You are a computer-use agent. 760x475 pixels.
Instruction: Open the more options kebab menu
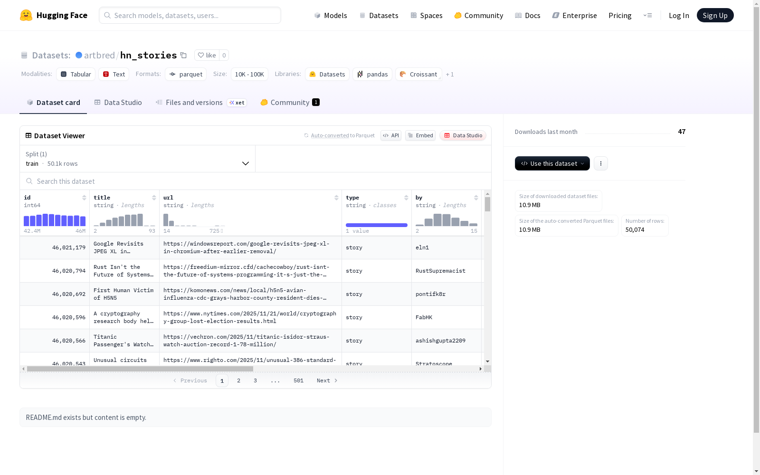[601, 163]
